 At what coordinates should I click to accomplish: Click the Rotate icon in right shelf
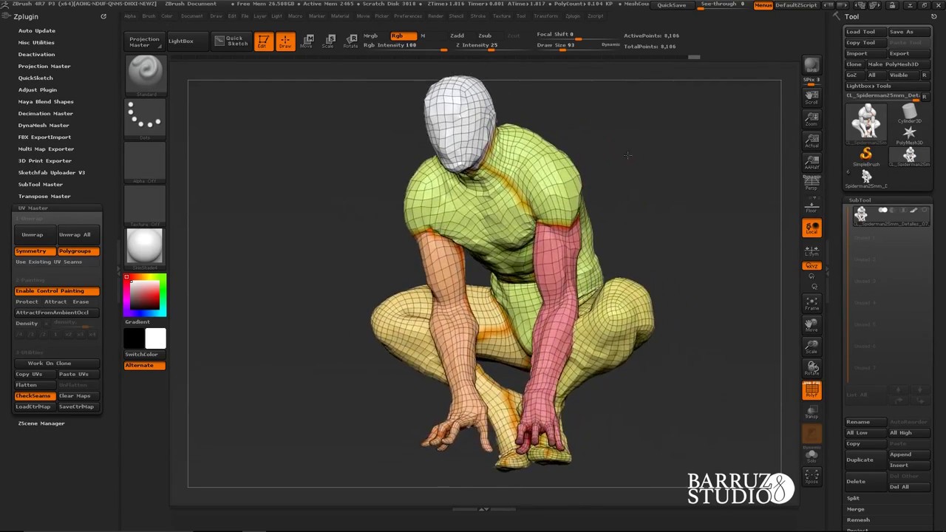tap(811, 368)
